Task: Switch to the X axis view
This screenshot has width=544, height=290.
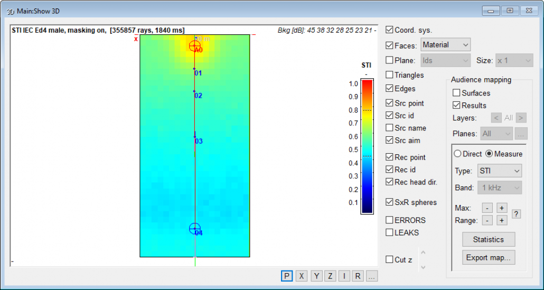Action: 301,276
